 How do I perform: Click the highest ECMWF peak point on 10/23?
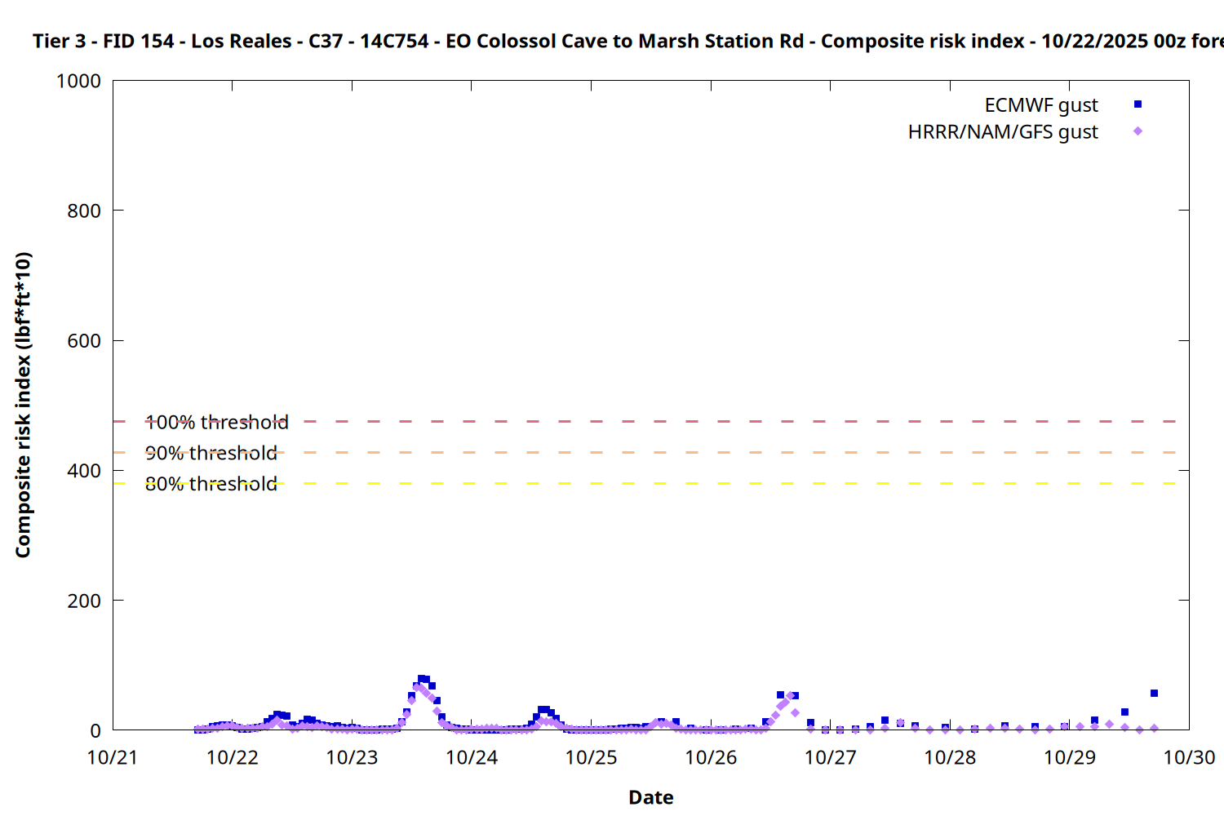point(421,679)
